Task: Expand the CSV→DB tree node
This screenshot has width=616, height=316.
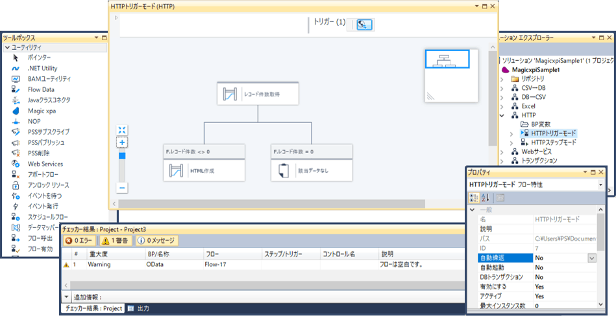Action: point(502,88)
